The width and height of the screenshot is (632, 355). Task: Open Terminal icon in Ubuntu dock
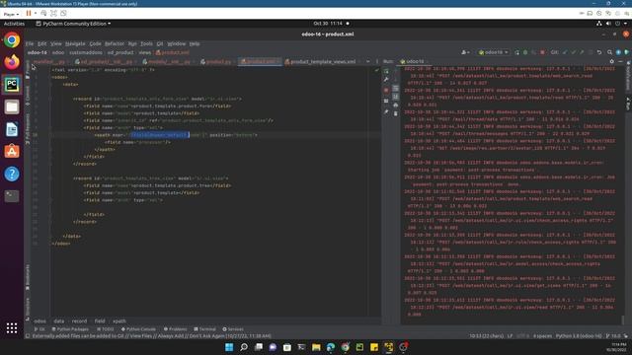point(12,196)
